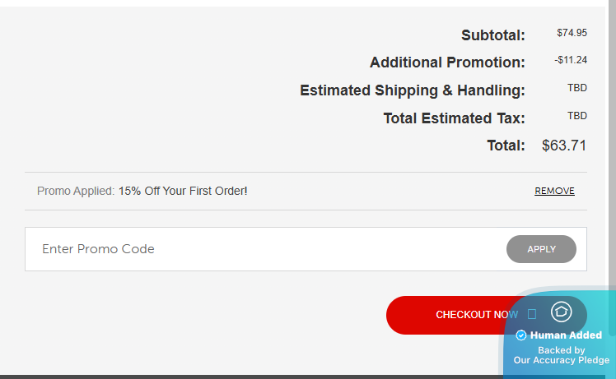Select the $63.71 total amount
This screenshot has height=379, width=616.
click(564, 146)
